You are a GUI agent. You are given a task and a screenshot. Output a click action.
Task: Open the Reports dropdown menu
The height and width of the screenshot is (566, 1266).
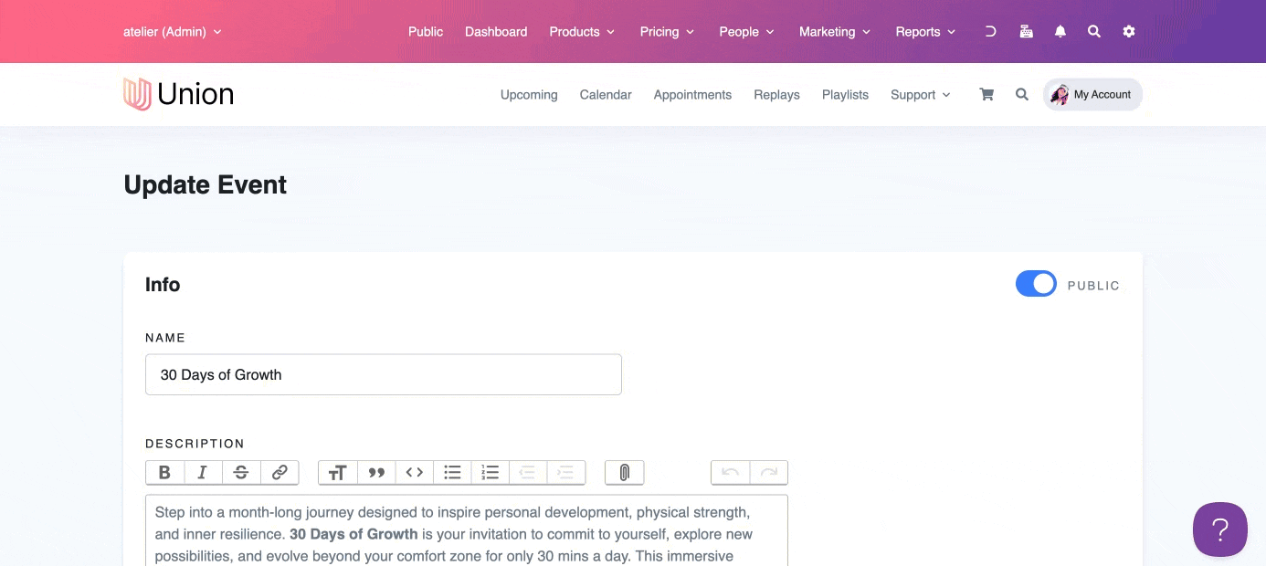925,31
